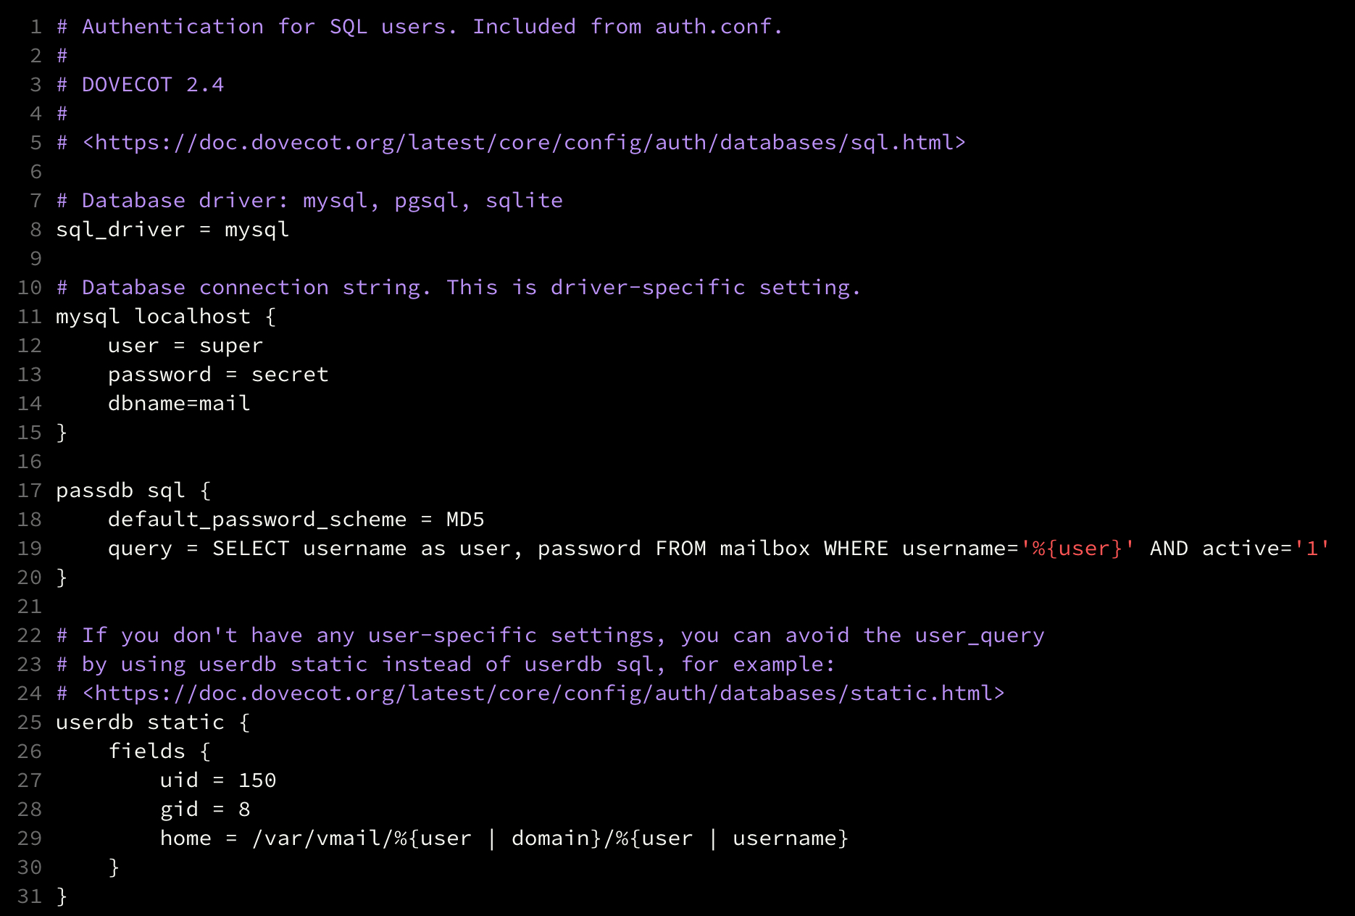The image size is (1355, 916).
Task: Click the gid value 8
Action: (244, 809)
